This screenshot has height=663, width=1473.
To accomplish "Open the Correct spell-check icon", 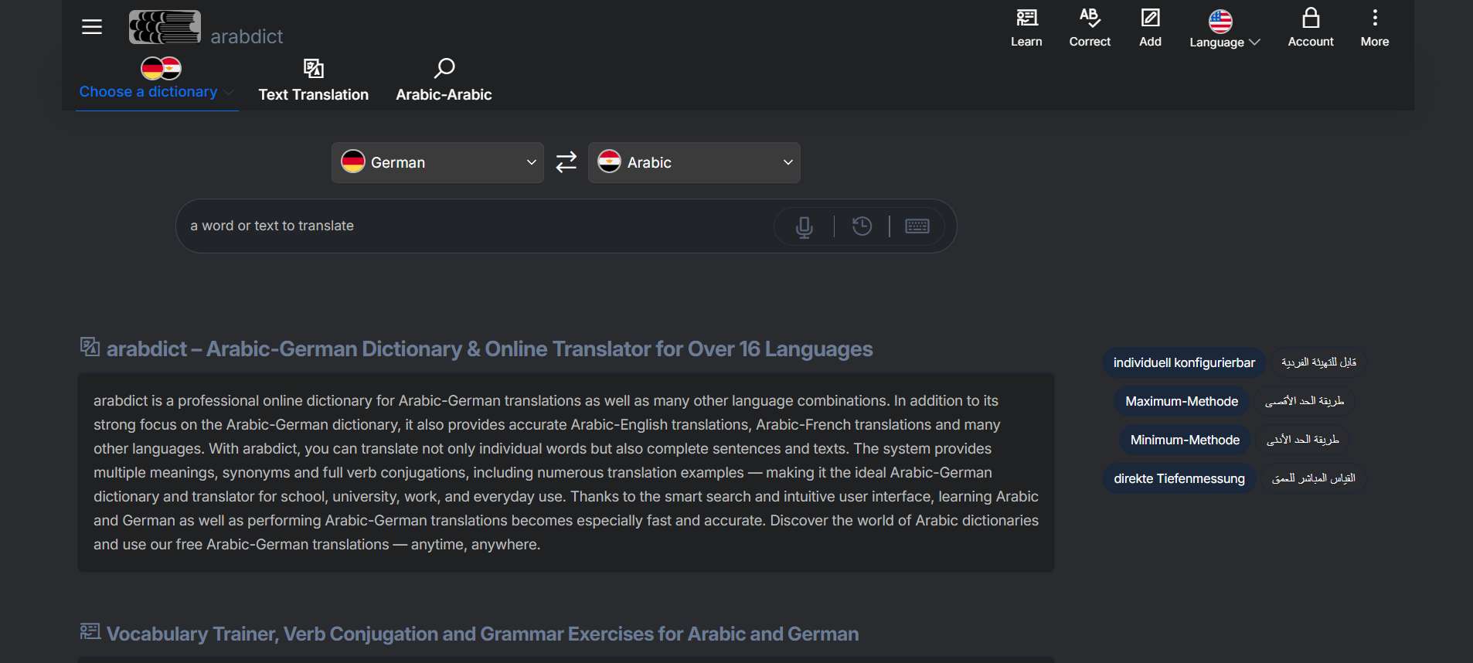I will 1090,18.
